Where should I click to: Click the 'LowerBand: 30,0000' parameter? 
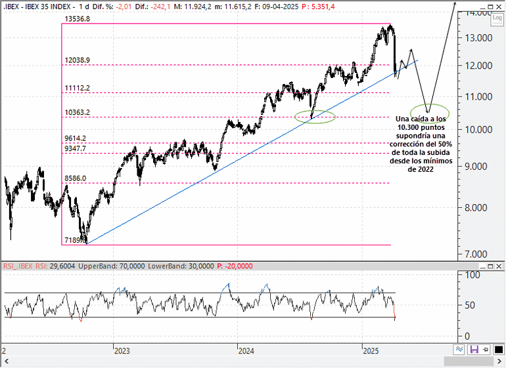click(181, 266)
